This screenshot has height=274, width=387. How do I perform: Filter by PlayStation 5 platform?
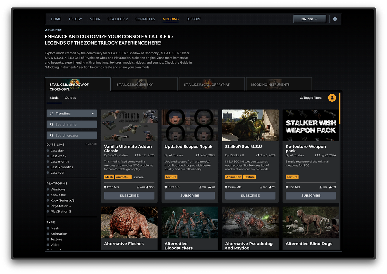[x=59, y=211]
